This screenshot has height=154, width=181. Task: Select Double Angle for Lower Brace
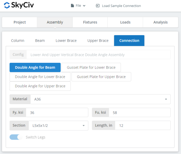pyautogui.click(x=40, y=77)
